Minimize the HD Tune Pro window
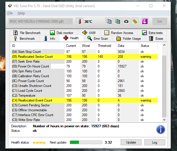Image resolution: width=177 pixels, height=151 pixels. [138, 6]
